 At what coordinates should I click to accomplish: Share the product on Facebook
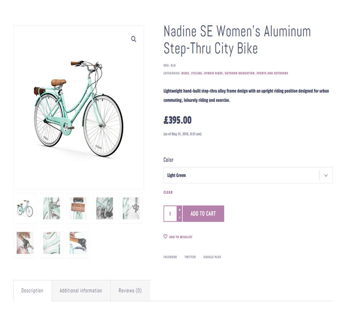pyautogui.click(x=170, y=257)
